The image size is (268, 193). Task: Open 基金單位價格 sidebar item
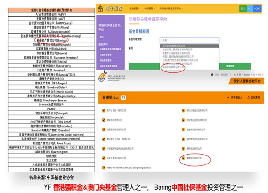point(105,55)
